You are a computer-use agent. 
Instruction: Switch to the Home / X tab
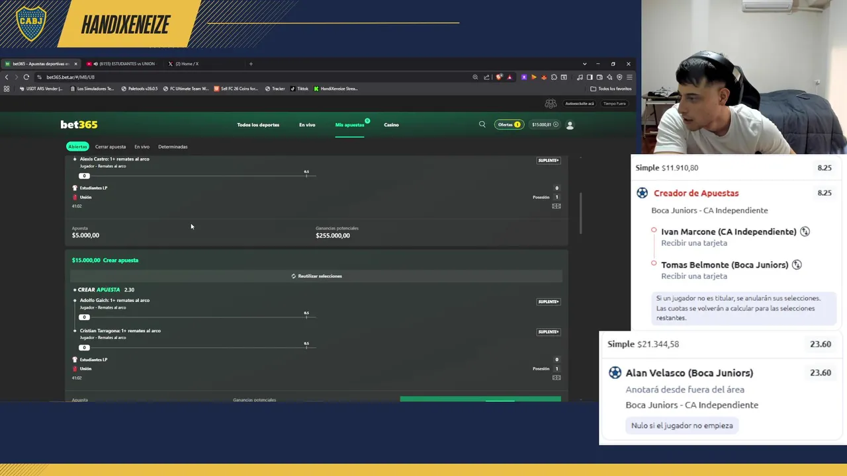[x=187, y=64]
